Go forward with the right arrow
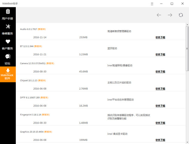The width and height of the screenshot is (189, 144). [x=170, y=15]
